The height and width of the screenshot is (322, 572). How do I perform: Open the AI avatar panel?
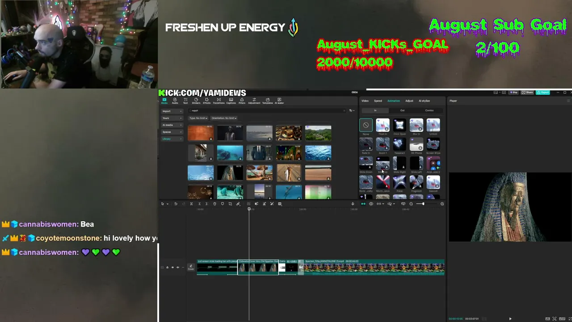pyautogui.click(x=279, y=101)
